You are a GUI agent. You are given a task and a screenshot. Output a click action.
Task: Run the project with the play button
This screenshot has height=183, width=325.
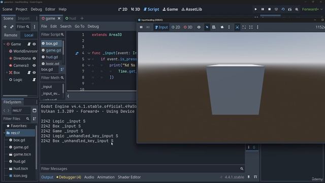pos(255,9)
